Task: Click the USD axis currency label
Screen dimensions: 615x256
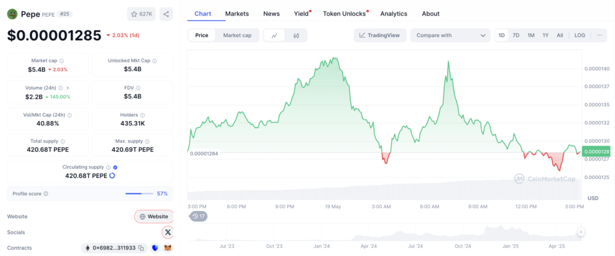Action: pyautogui.click(x=593, y=198)
